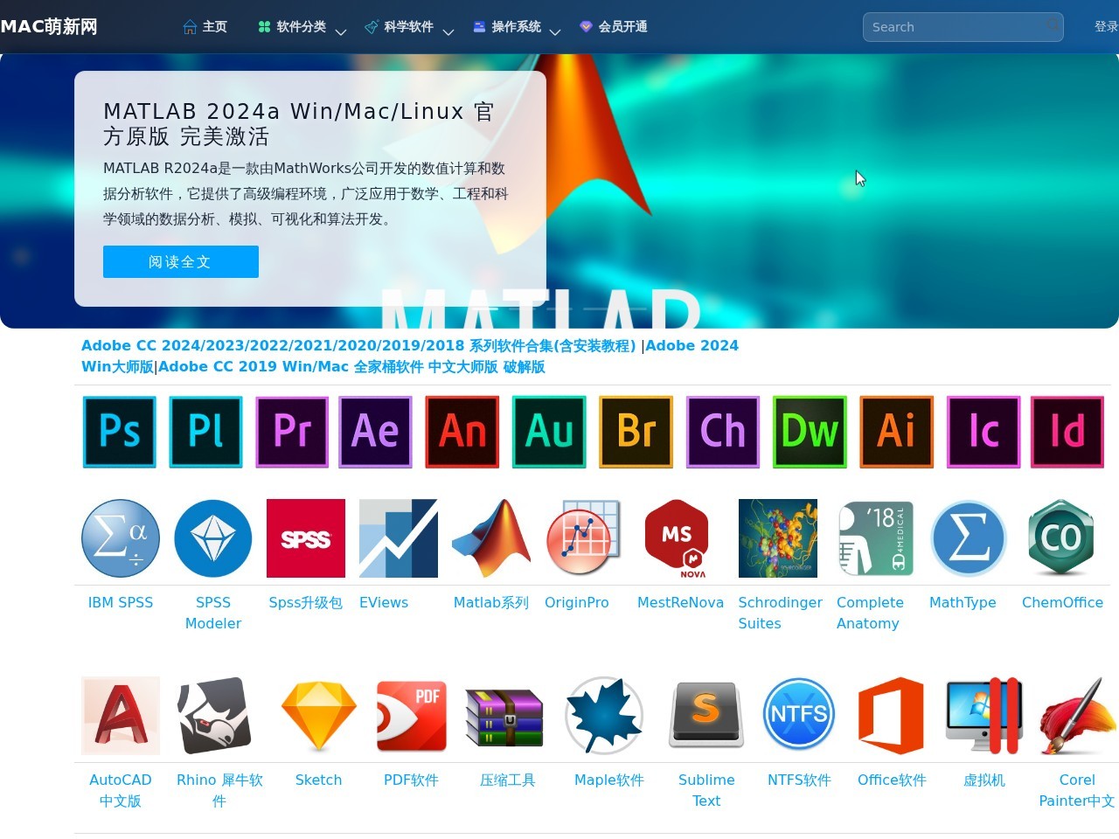Screen dimensions: 1119x839
Task: Open the Audition (Au) icon
Action: pyautogui.click(x=549, y=432)
